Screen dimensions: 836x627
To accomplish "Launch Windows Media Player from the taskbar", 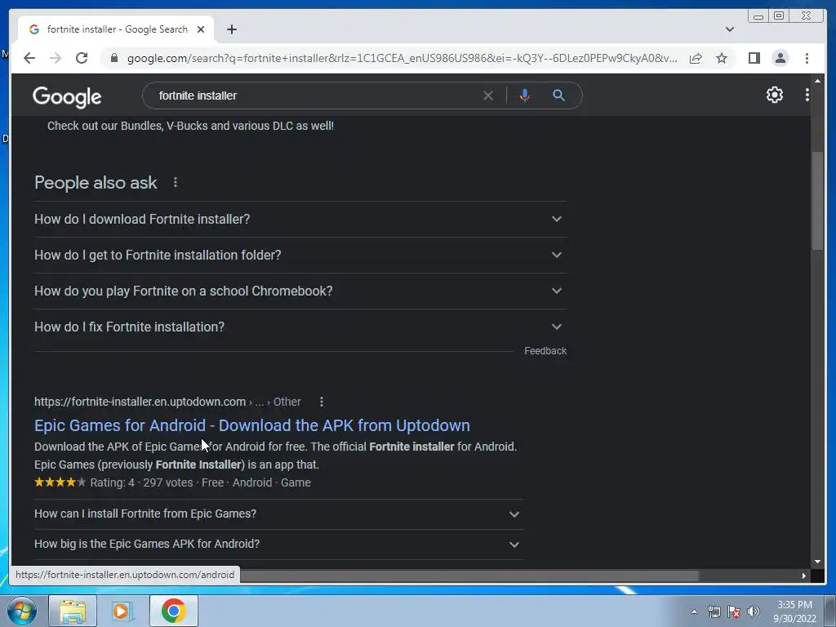I will (122, 611).
